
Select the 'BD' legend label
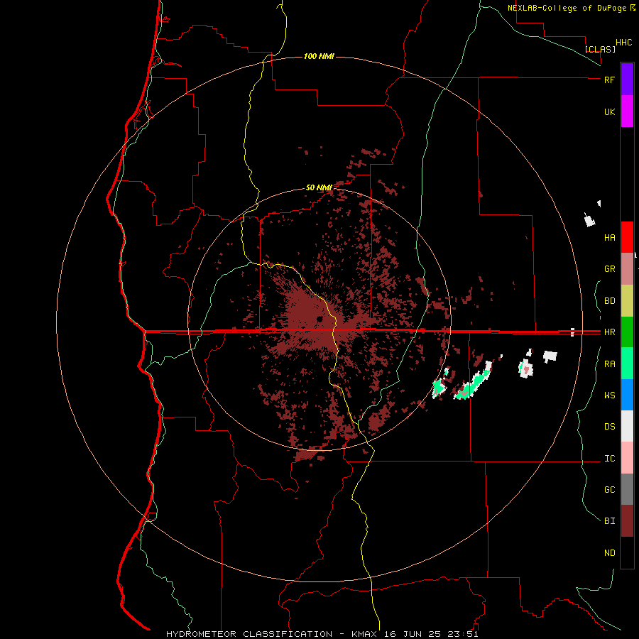[x=609, y=301]
